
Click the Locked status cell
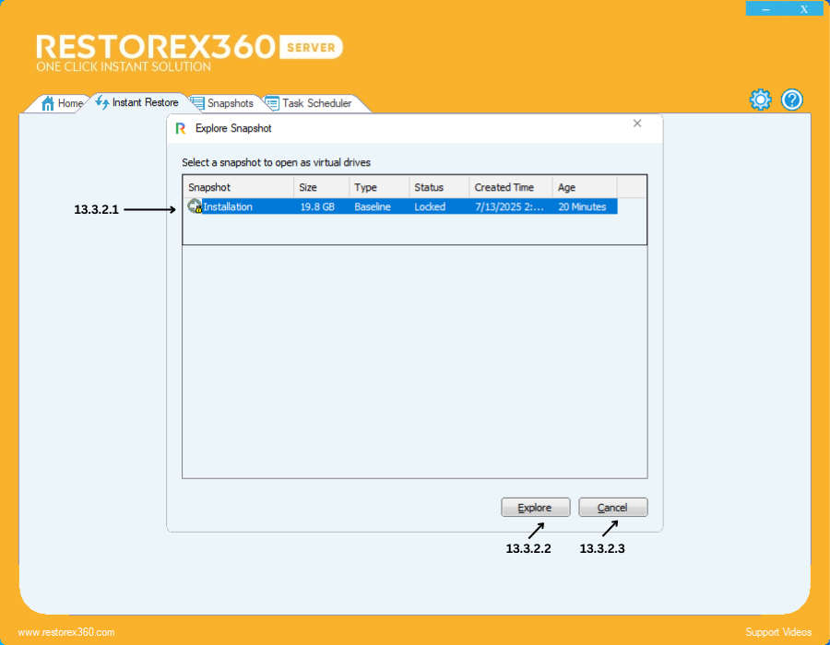pos(430,206)
